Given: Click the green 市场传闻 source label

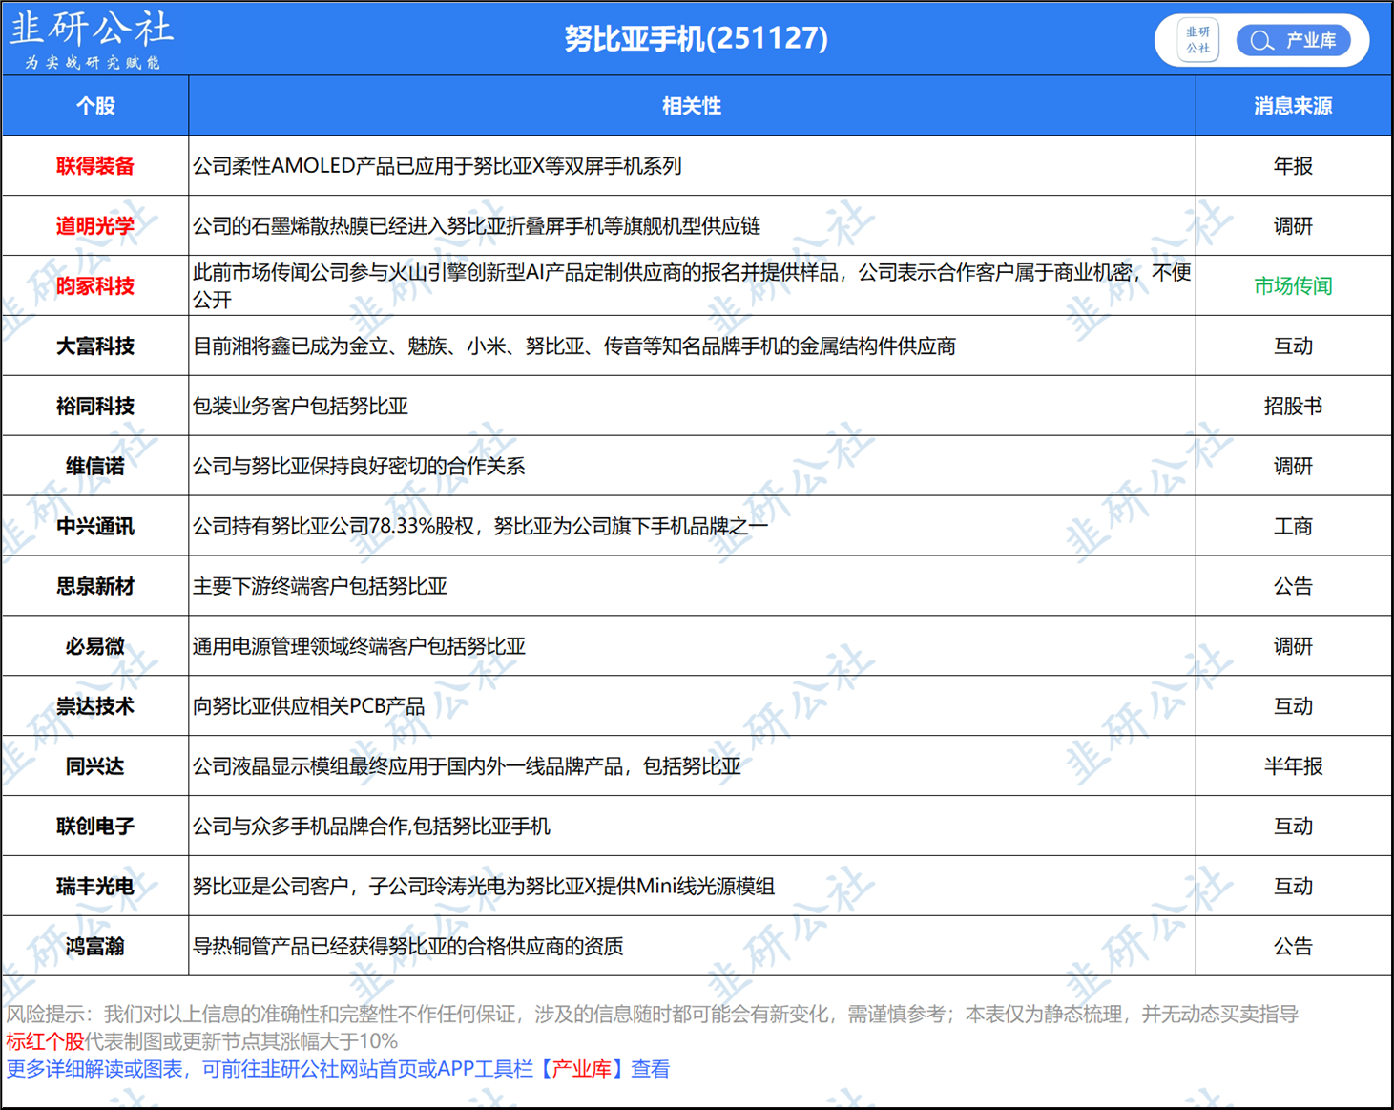Looking at the screenshot, I should 1293,286.
